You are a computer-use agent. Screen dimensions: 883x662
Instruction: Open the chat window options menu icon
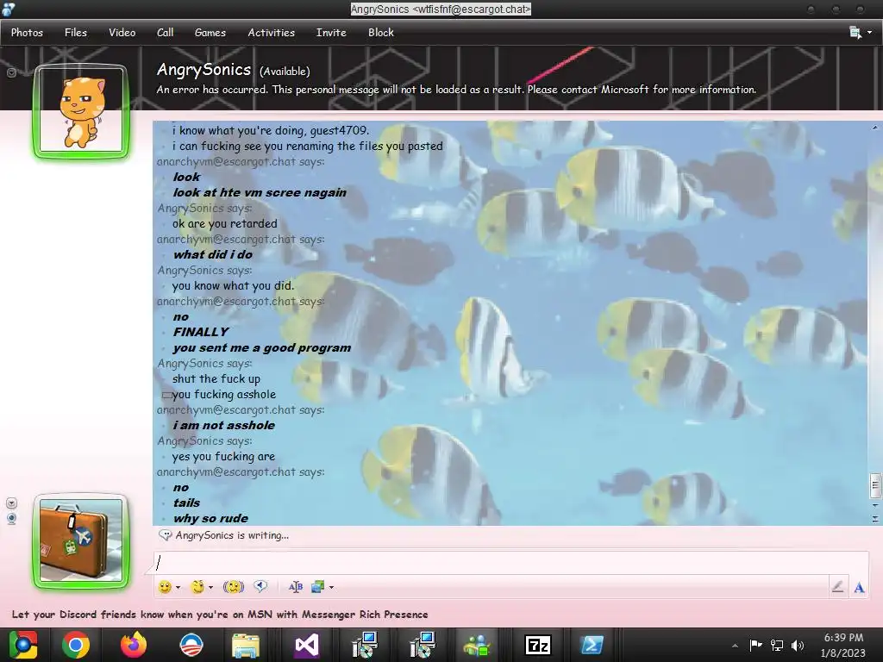pos(855,33)
